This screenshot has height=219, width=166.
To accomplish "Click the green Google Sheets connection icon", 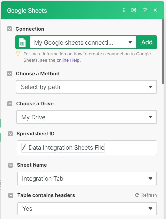I will click(x=23, y=42).
